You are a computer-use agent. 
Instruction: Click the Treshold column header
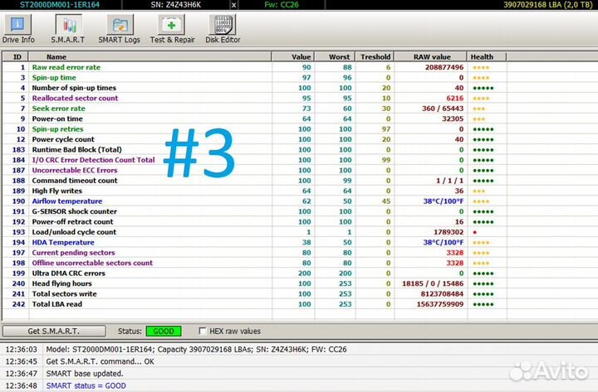375,57
